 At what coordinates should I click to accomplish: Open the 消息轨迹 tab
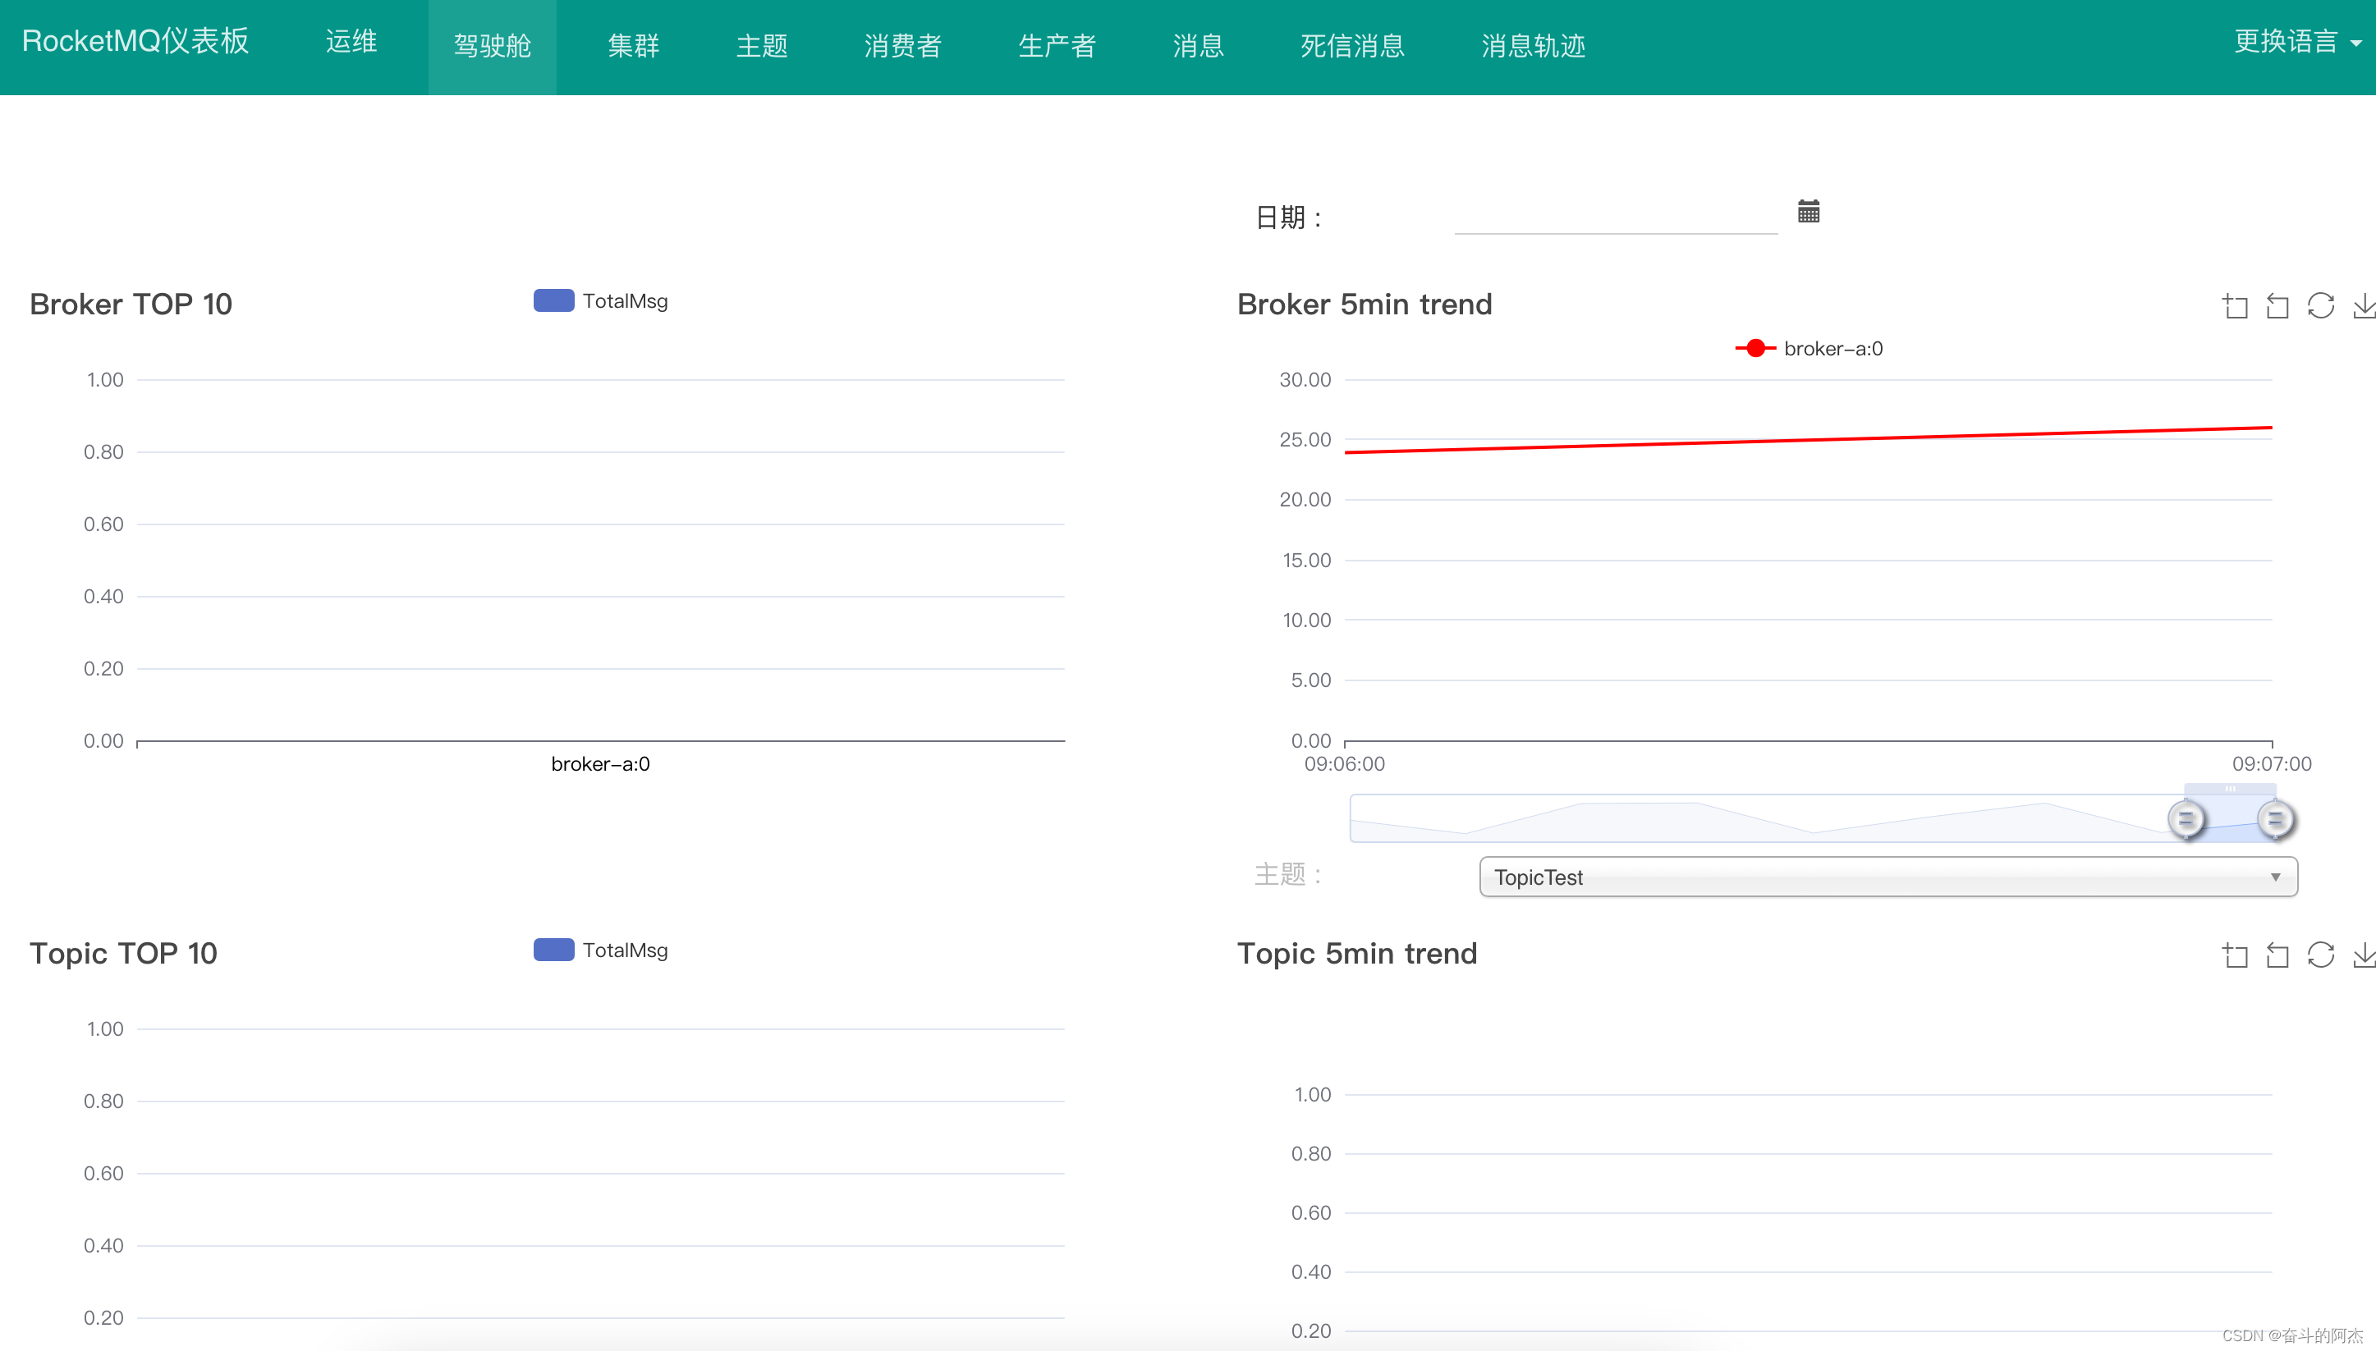[1532, 45]
